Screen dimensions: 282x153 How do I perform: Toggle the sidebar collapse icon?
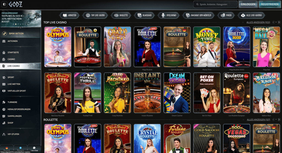[x=4, y=4]
